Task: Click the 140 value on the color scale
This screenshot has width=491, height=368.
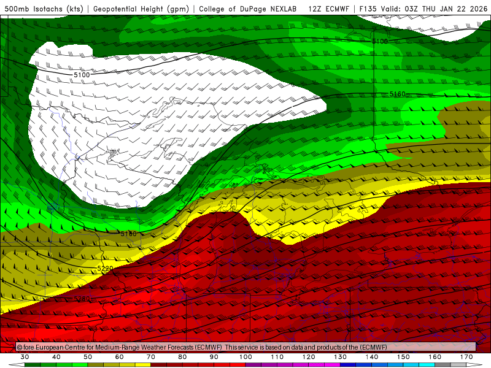Action: pyautogui.click(x=372, y=357)
